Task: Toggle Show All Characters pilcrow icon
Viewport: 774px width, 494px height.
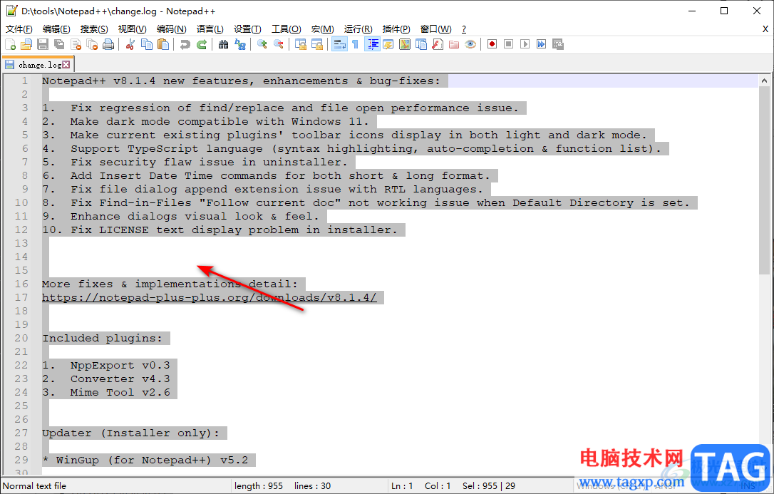Action: 356,44
